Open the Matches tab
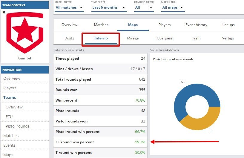244x158 pixels. (101, 25)
